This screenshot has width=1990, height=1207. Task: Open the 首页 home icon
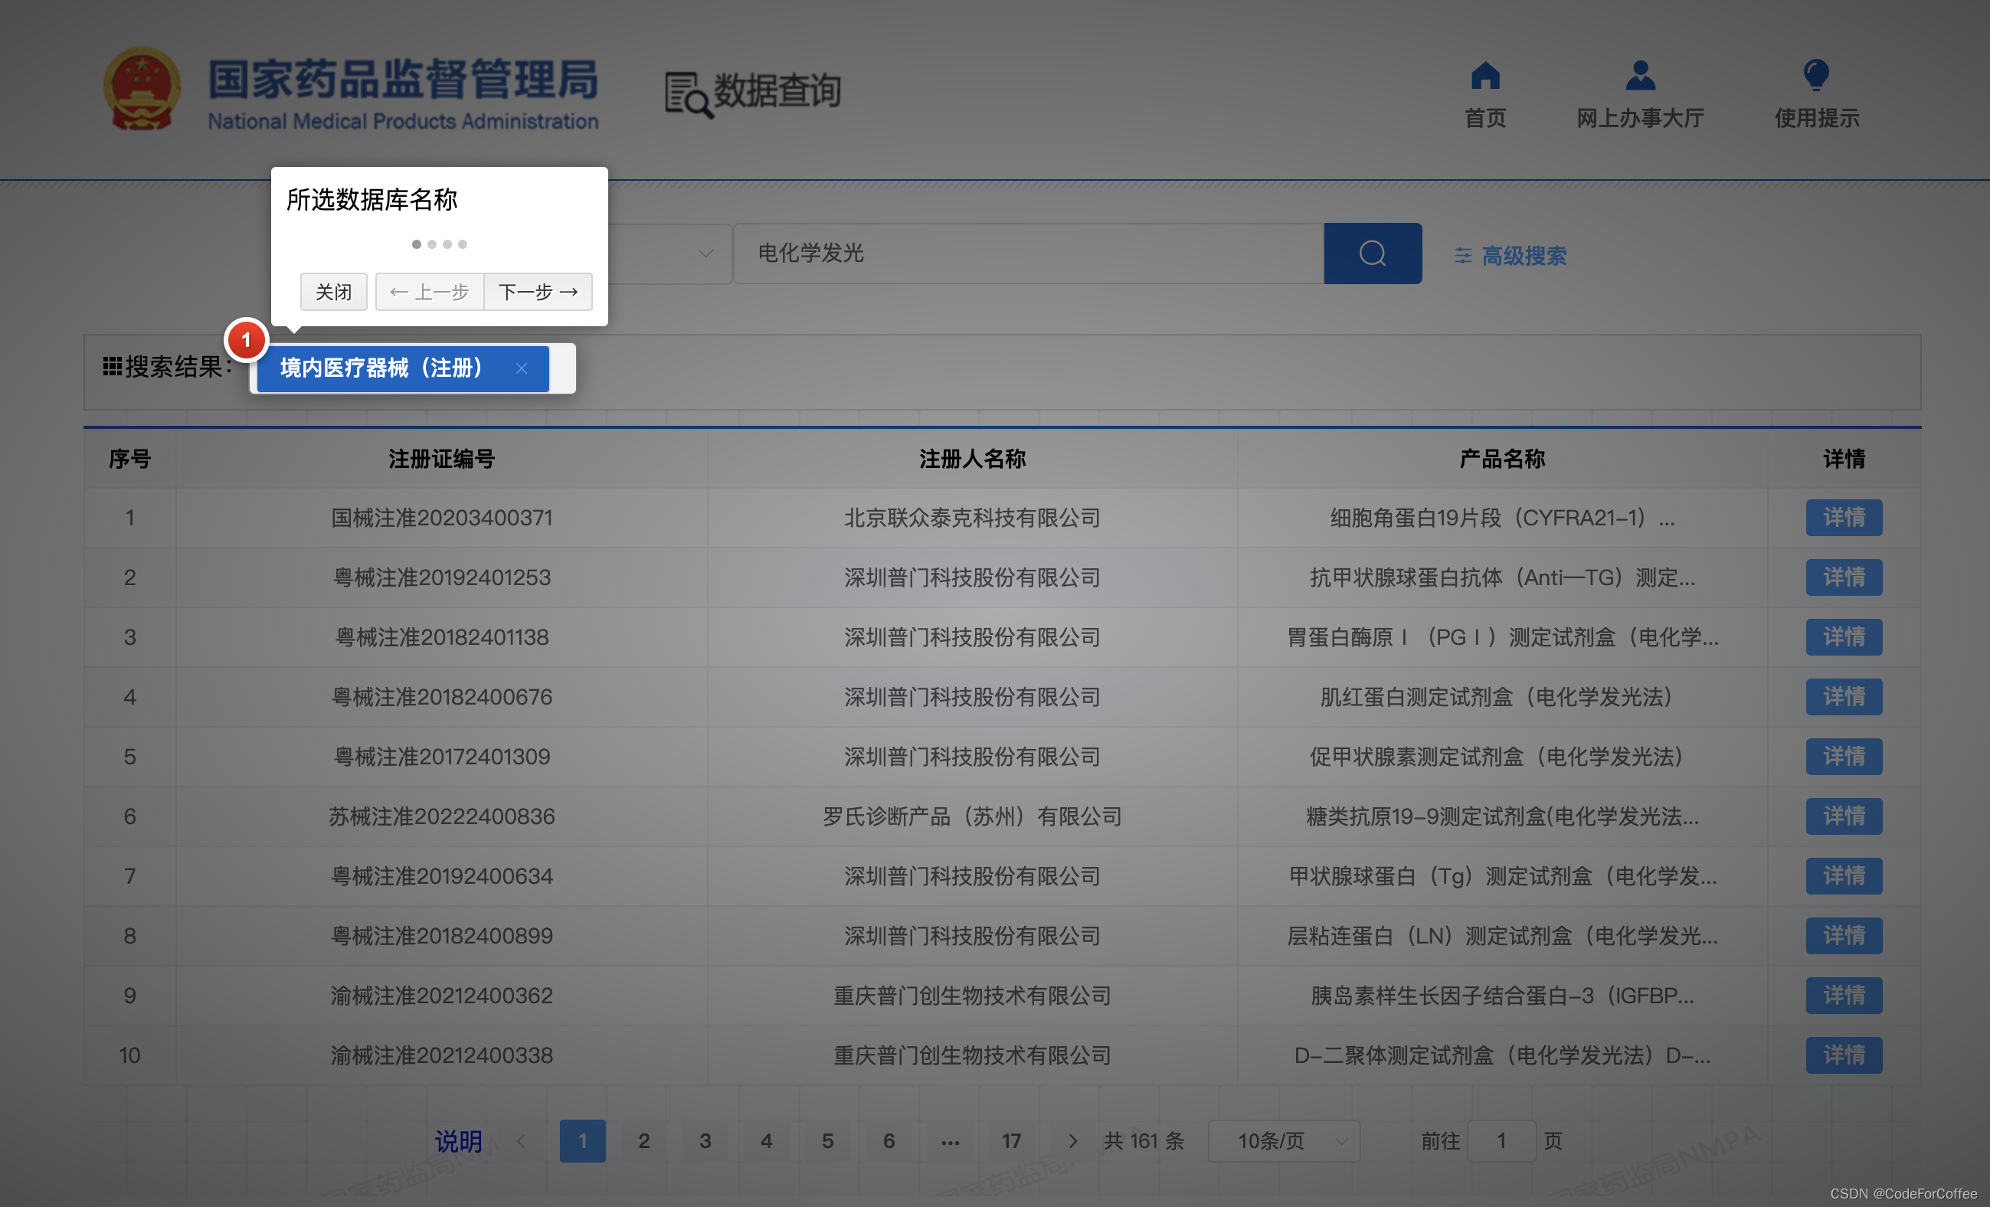[x=1484, y=76]
